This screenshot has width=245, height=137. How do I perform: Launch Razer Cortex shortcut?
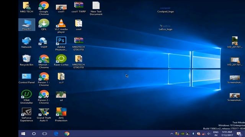tap(61, 60)
